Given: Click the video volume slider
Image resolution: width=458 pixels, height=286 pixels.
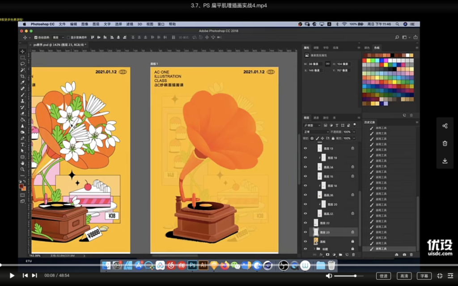Looking at the screenshot, I should tap(349, 276).
